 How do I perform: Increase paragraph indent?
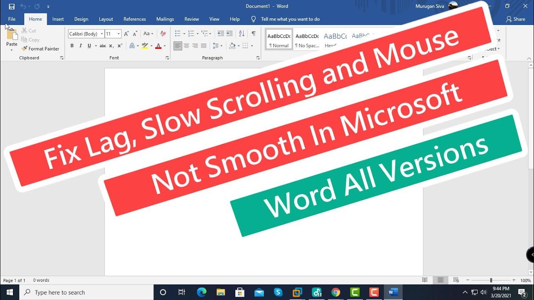pos(229,34)
